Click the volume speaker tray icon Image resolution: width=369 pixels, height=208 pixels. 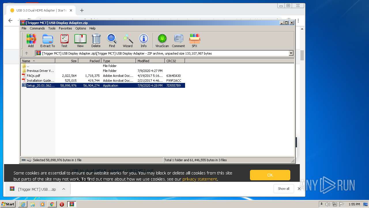[328, 204]
